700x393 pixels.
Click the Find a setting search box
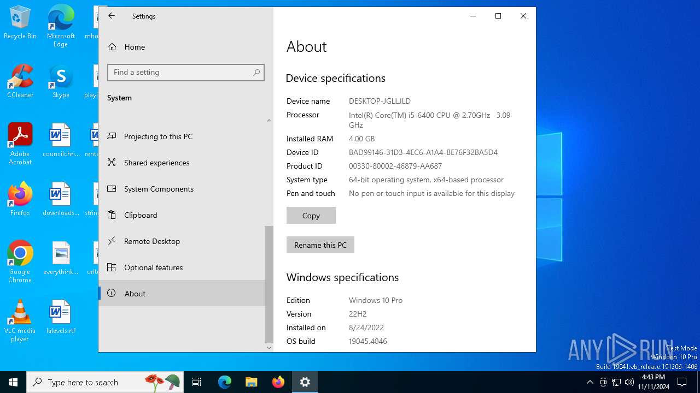click(186, 72)
